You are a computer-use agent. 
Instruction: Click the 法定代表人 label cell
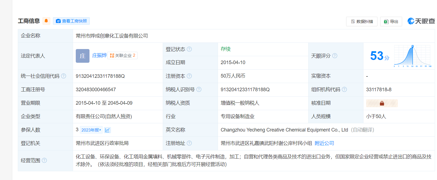pos(45,56)
